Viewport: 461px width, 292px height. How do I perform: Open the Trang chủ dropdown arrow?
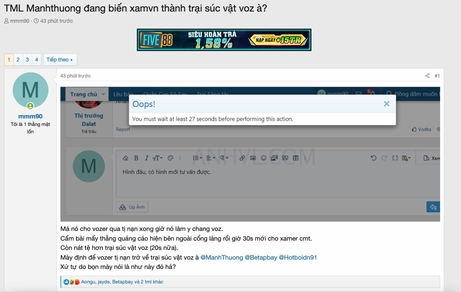103,94
